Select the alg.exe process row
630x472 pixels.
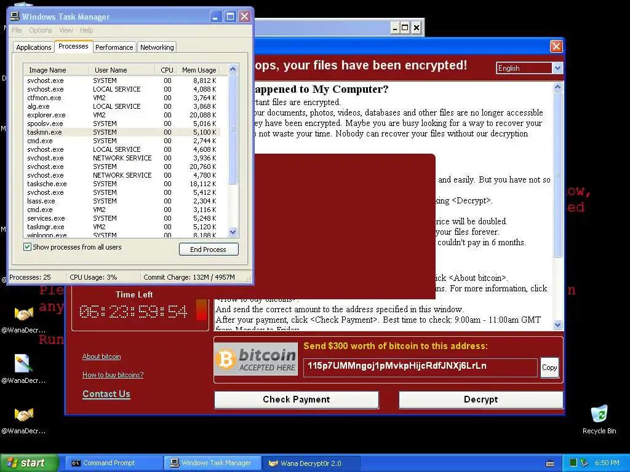point(122,106)
